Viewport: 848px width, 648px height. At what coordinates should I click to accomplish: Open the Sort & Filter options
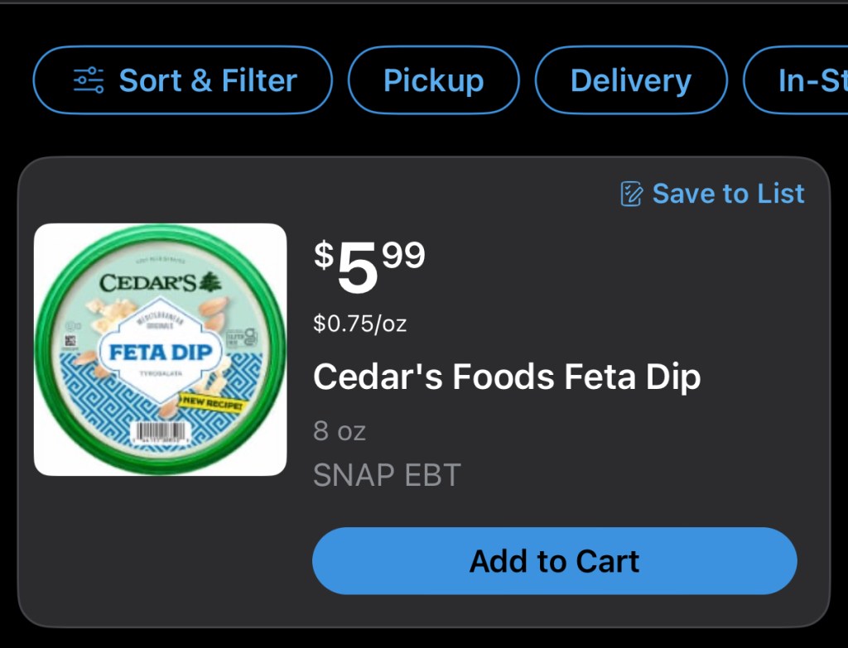[182, 79]
